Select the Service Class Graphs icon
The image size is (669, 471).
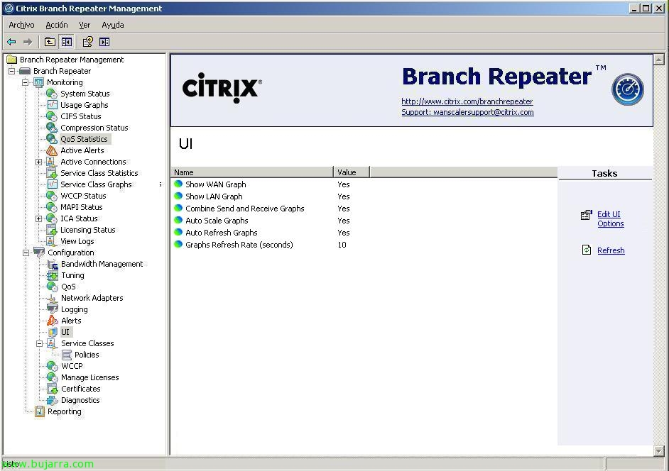point(52,184)
